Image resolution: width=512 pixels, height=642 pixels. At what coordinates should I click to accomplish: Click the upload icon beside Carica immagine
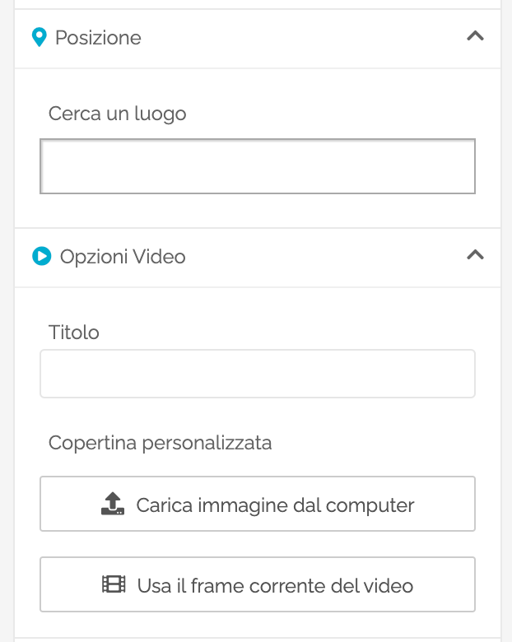pyautogui.click(x=112, y=504)
